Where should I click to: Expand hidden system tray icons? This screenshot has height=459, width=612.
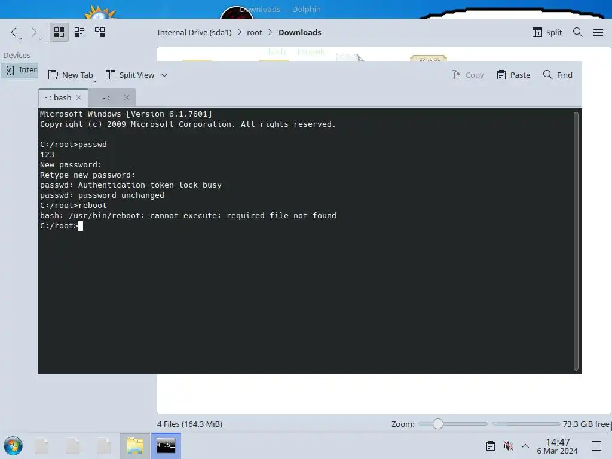click(x=525, y=446)
